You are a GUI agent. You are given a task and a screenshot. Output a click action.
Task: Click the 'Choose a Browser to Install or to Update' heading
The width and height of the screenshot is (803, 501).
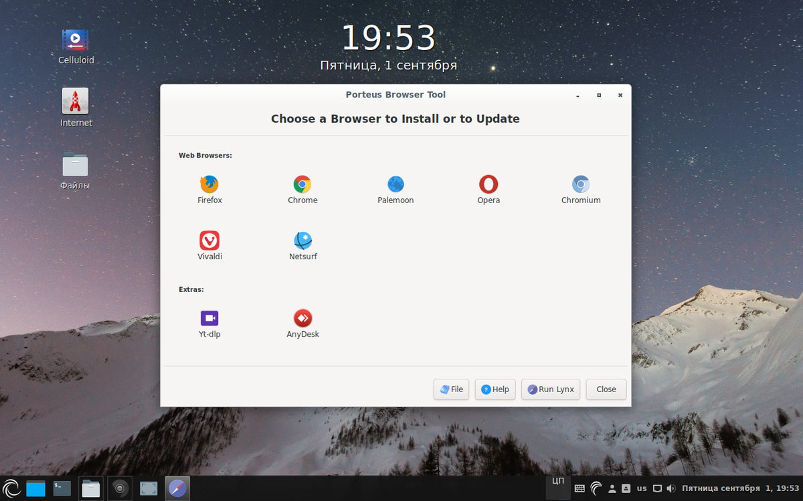[x=395, y=119]
